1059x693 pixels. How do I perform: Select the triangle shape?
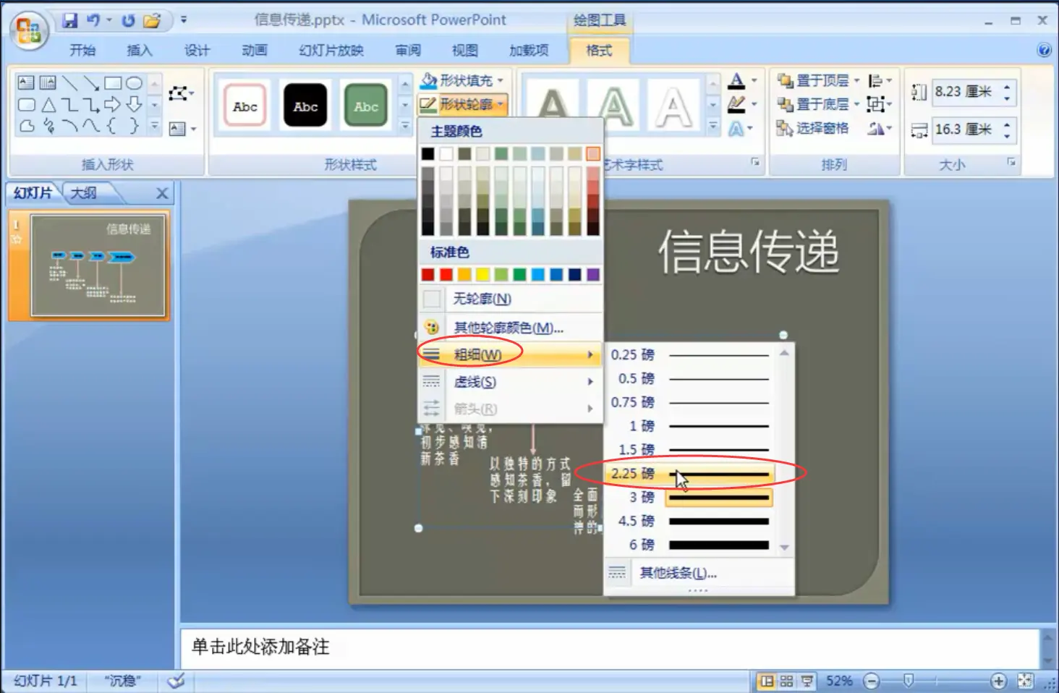click(x=48, y=105)
